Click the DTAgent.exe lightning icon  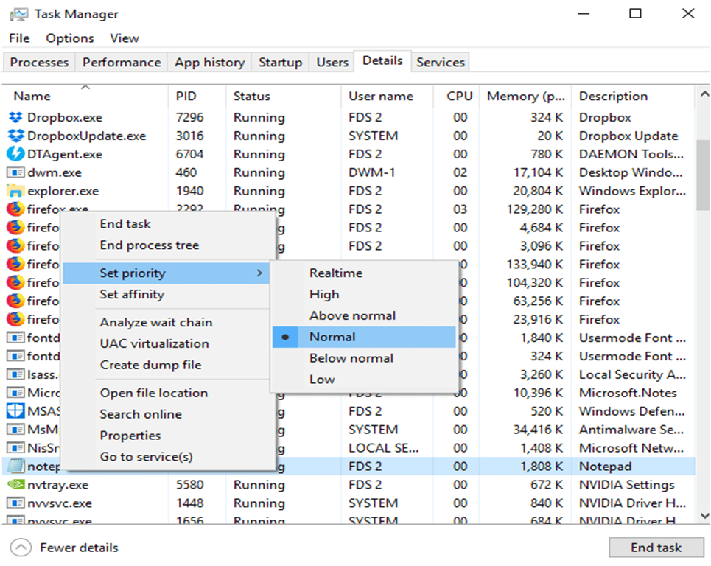tap(15, 154)
